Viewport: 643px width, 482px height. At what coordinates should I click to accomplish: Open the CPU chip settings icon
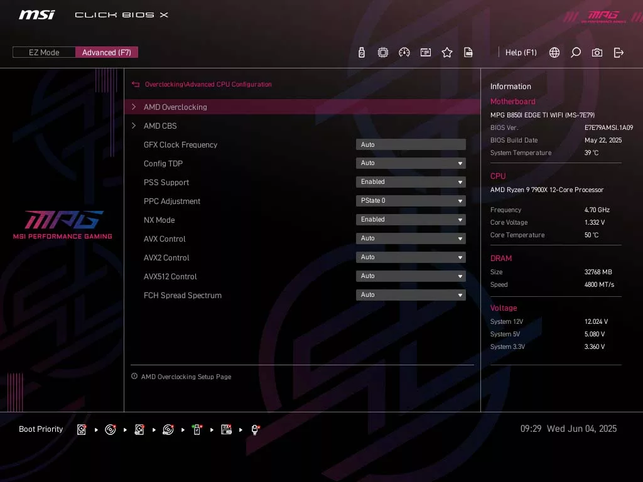coord(382,53)
